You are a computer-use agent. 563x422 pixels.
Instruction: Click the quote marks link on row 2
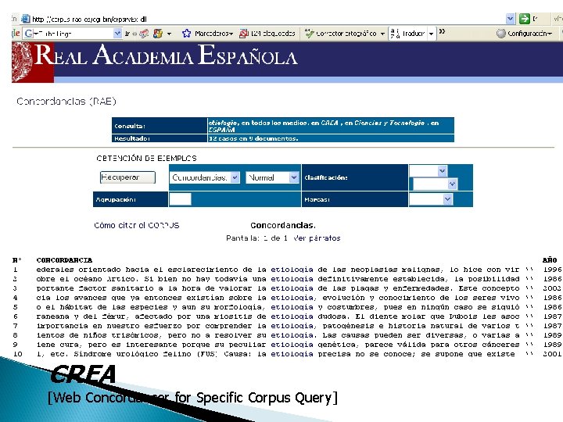[x=529, y=278]
